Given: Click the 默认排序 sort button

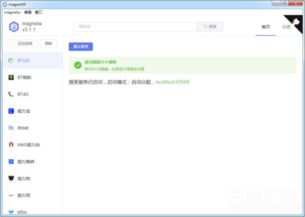Looking at the screenshot, I should (x=81, y=46).
